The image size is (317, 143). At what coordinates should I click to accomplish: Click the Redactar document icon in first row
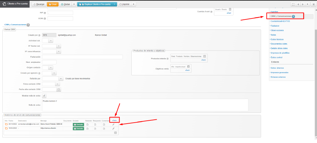[x=87, y=124]
